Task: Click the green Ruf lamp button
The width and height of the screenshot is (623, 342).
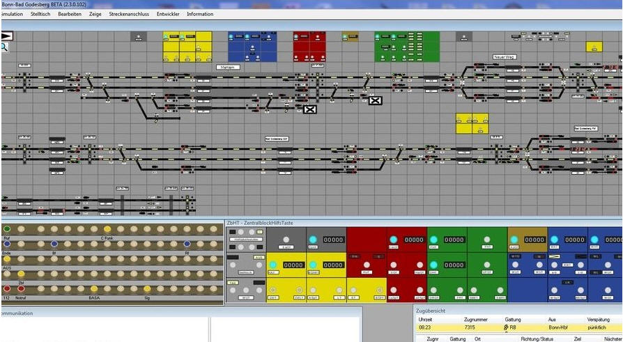Action: (7, 229)
